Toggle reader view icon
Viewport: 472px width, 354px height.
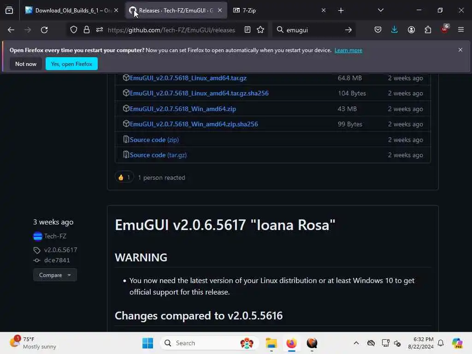click(x=248, y=30)
